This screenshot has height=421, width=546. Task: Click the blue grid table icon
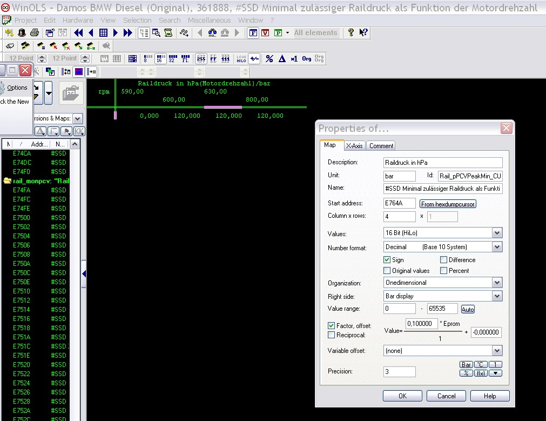(103, 33)
